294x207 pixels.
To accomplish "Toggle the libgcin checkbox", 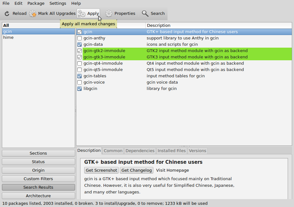I will 79,89.
